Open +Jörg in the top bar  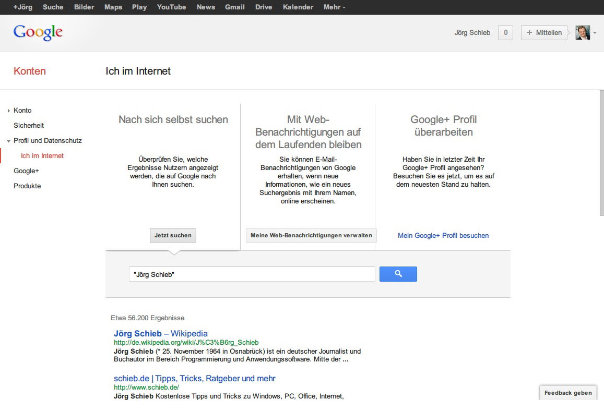23,7
